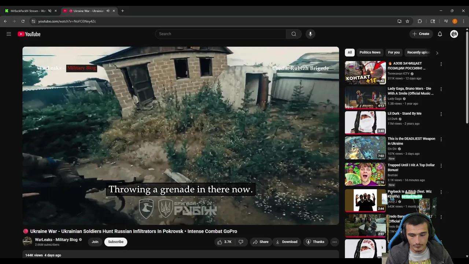Select the Recently uploaded chip

418,52
